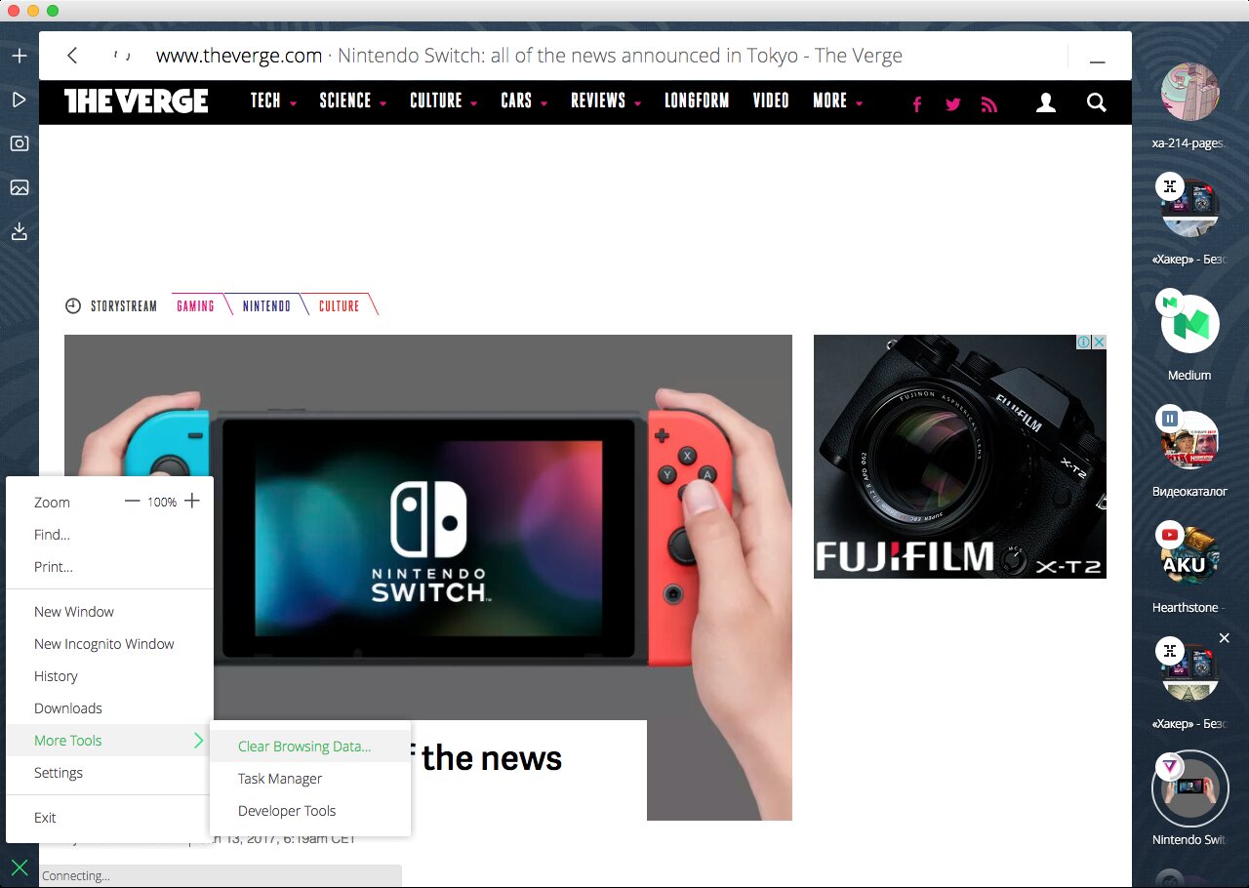1249x888 pixels.
Task: Select the NINTENDO tag
Action: click(x=266, y=305)
